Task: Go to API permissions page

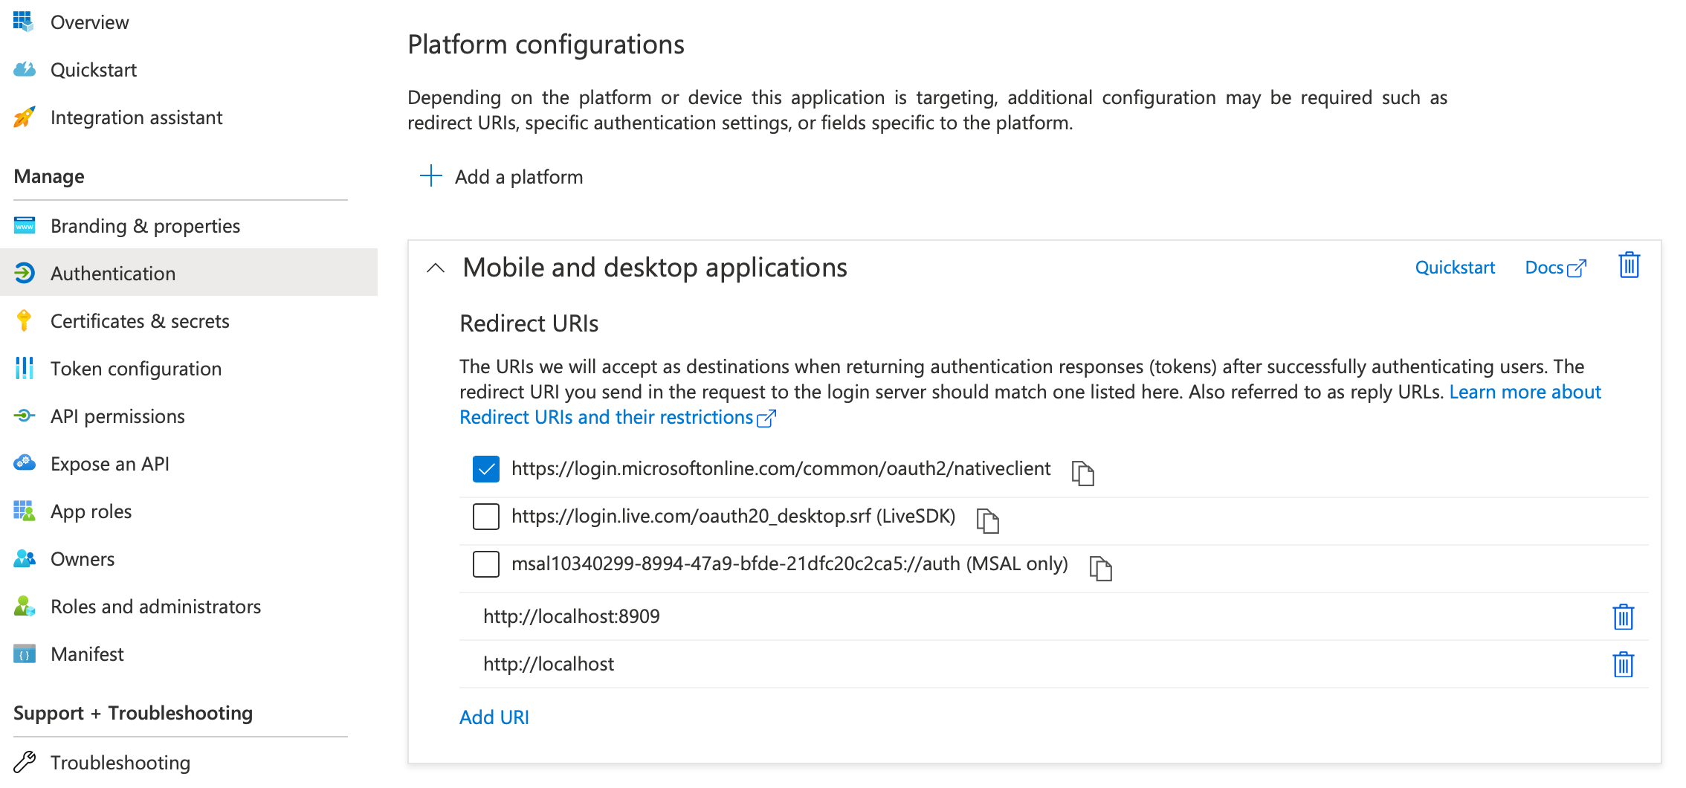Action: (117, 416)
